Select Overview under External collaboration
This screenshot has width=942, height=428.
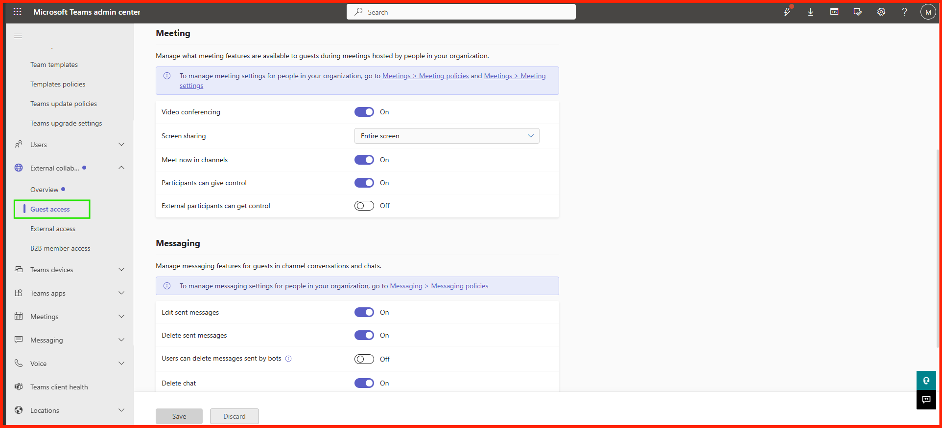click(x=44, y=190)
